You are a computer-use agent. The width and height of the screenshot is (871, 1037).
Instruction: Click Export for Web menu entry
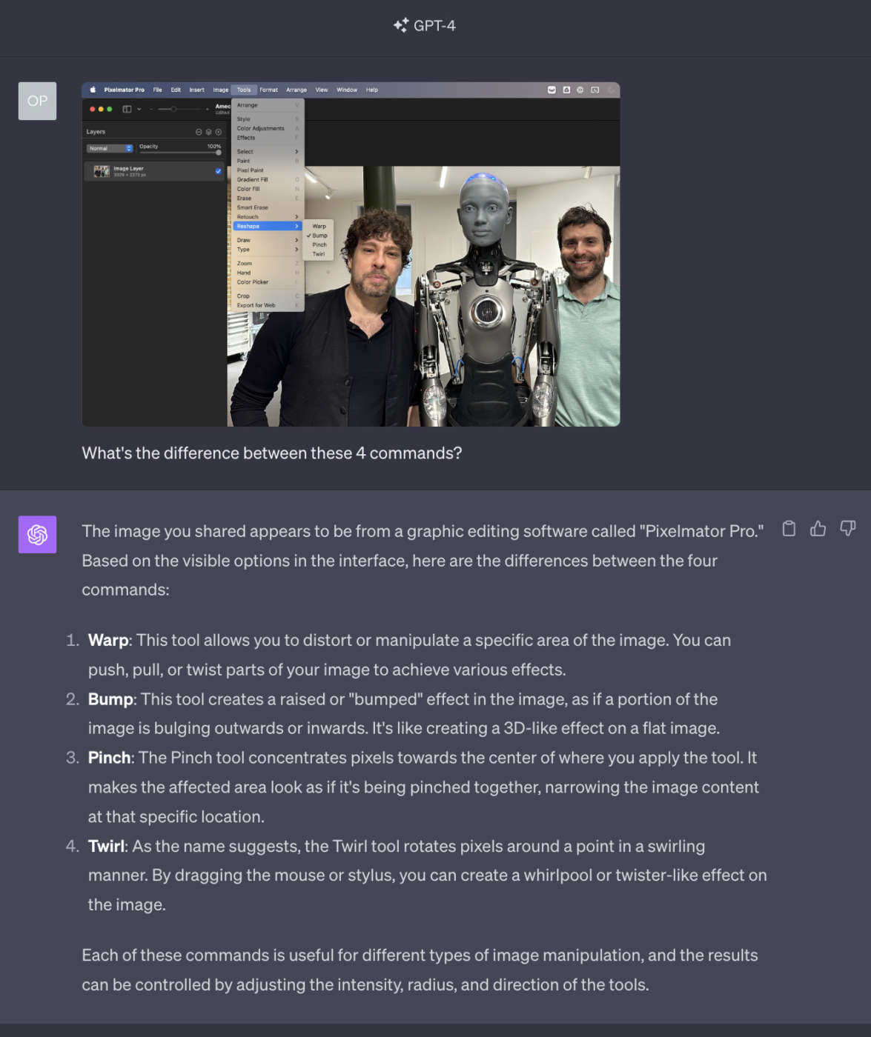(256, 305)
